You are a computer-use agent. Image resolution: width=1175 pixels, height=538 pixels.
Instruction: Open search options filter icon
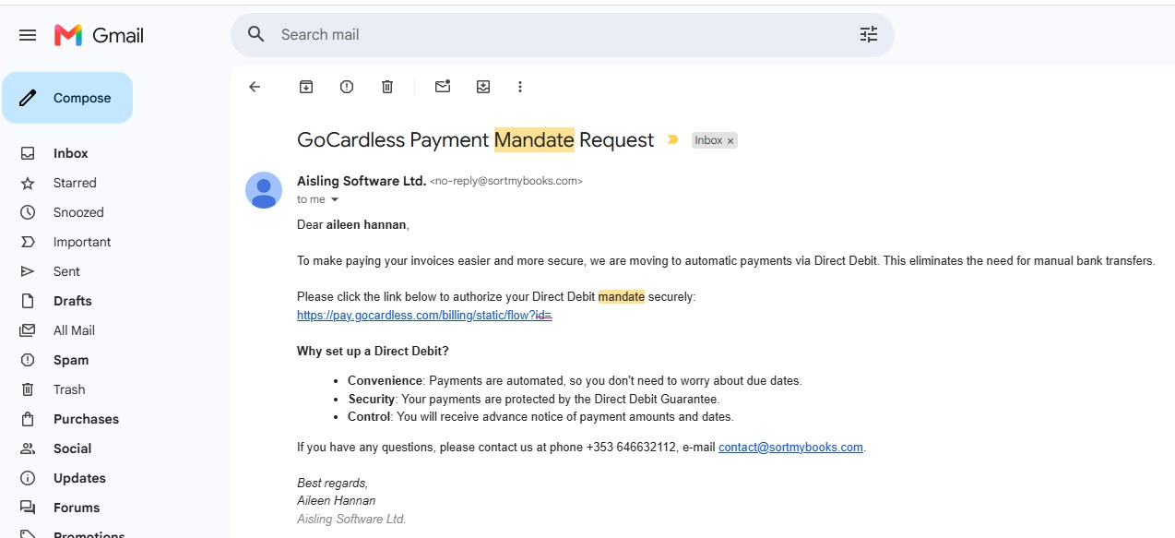point(869,35)
